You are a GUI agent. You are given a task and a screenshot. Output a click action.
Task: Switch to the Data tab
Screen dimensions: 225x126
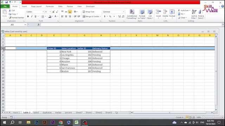[x=60, y=6]
